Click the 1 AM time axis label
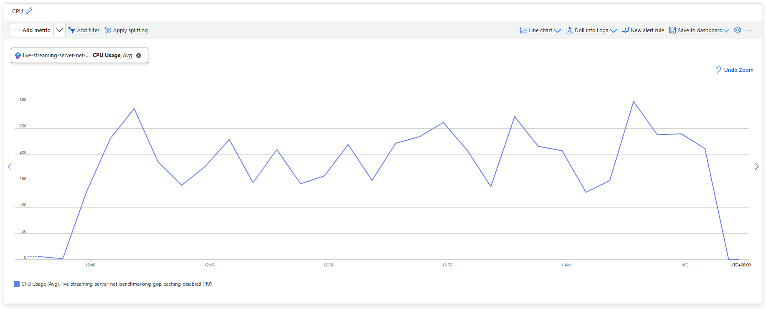Screen dimensions: 766x309 566,265
